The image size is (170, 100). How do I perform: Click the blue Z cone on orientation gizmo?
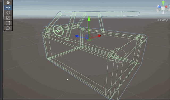click(x=159, y=7)
